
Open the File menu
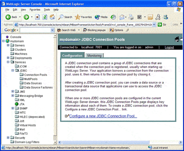tap(7, 10)
